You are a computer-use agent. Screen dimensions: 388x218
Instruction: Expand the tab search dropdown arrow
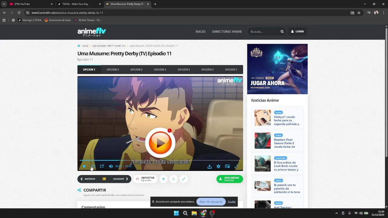click(4, 4)
